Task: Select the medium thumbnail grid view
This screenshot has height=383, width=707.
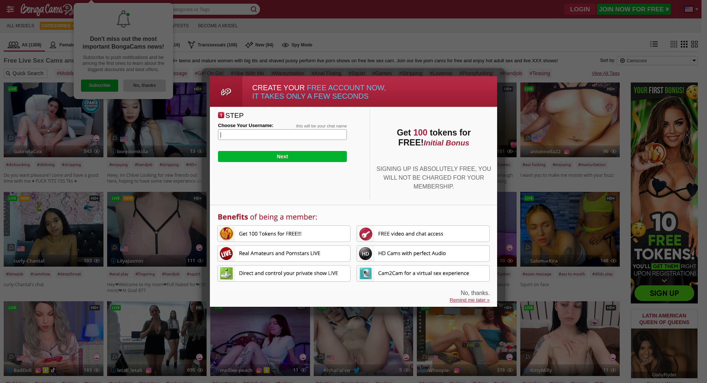Action: [x=684, y=44]
